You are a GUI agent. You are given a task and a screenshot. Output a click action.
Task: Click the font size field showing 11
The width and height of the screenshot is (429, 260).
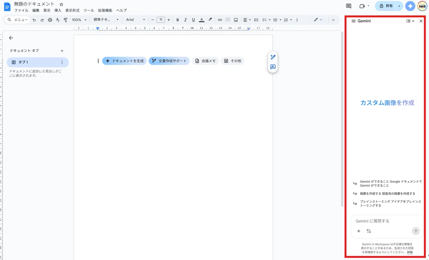tap(161, 20)
